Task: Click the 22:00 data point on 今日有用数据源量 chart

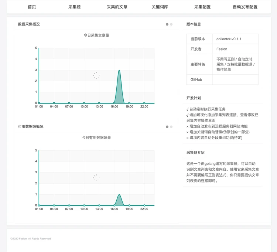Action: [x=144, y=205]
